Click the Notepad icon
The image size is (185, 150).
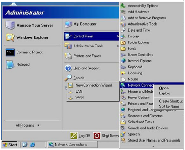click(x=10, y=64)
